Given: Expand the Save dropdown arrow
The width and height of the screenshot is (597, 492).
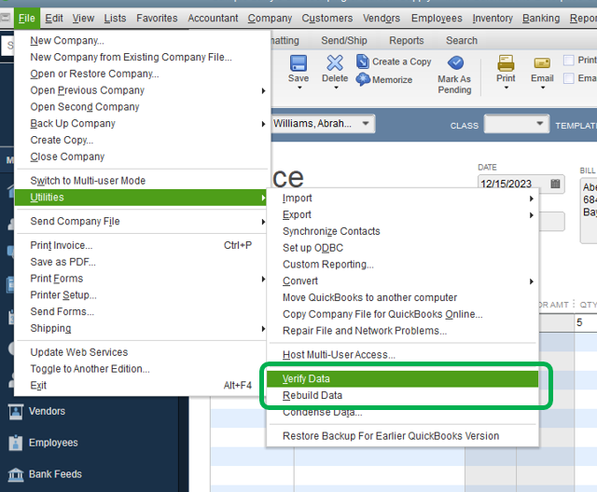Looking at the screenshot, I should (x=299, y=88).
